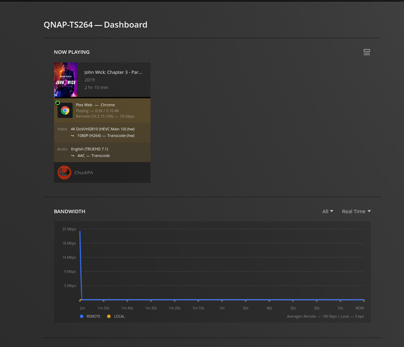Click the blue REMOTE color dot

81,316
